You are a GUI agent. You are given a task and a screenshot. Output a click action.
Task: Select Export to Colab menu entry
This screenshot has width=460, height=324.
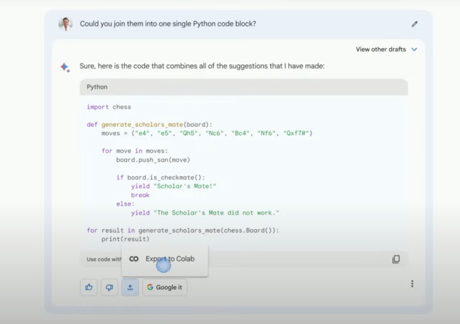[x=165, y=259]
